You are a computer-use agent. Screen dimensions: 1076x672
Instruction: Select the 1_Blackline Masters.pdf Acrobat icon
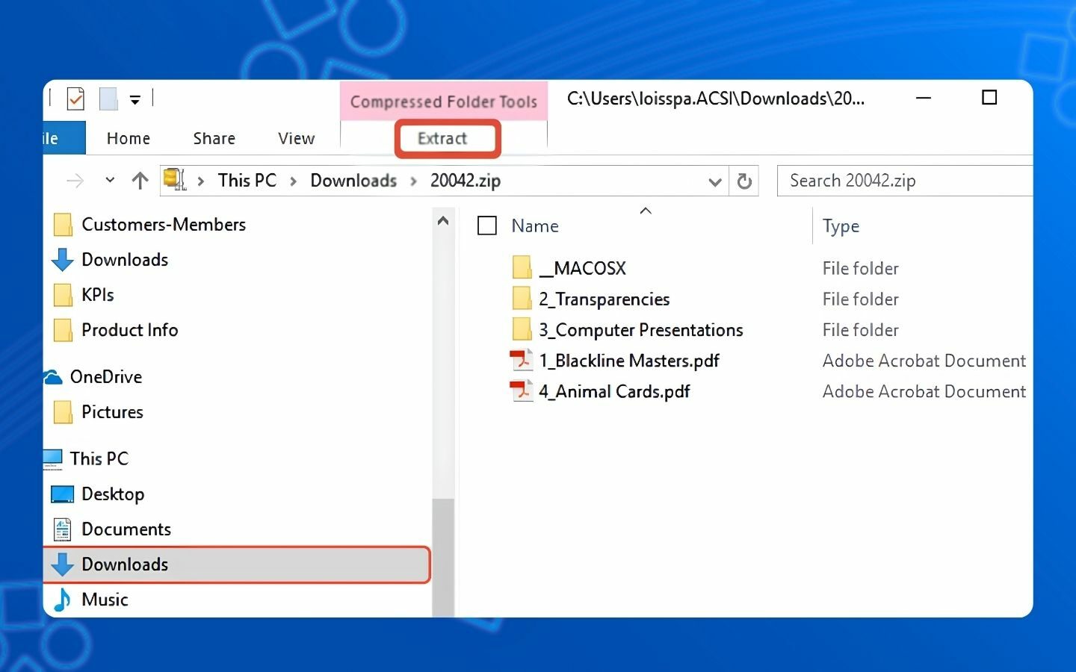[521, 361]
